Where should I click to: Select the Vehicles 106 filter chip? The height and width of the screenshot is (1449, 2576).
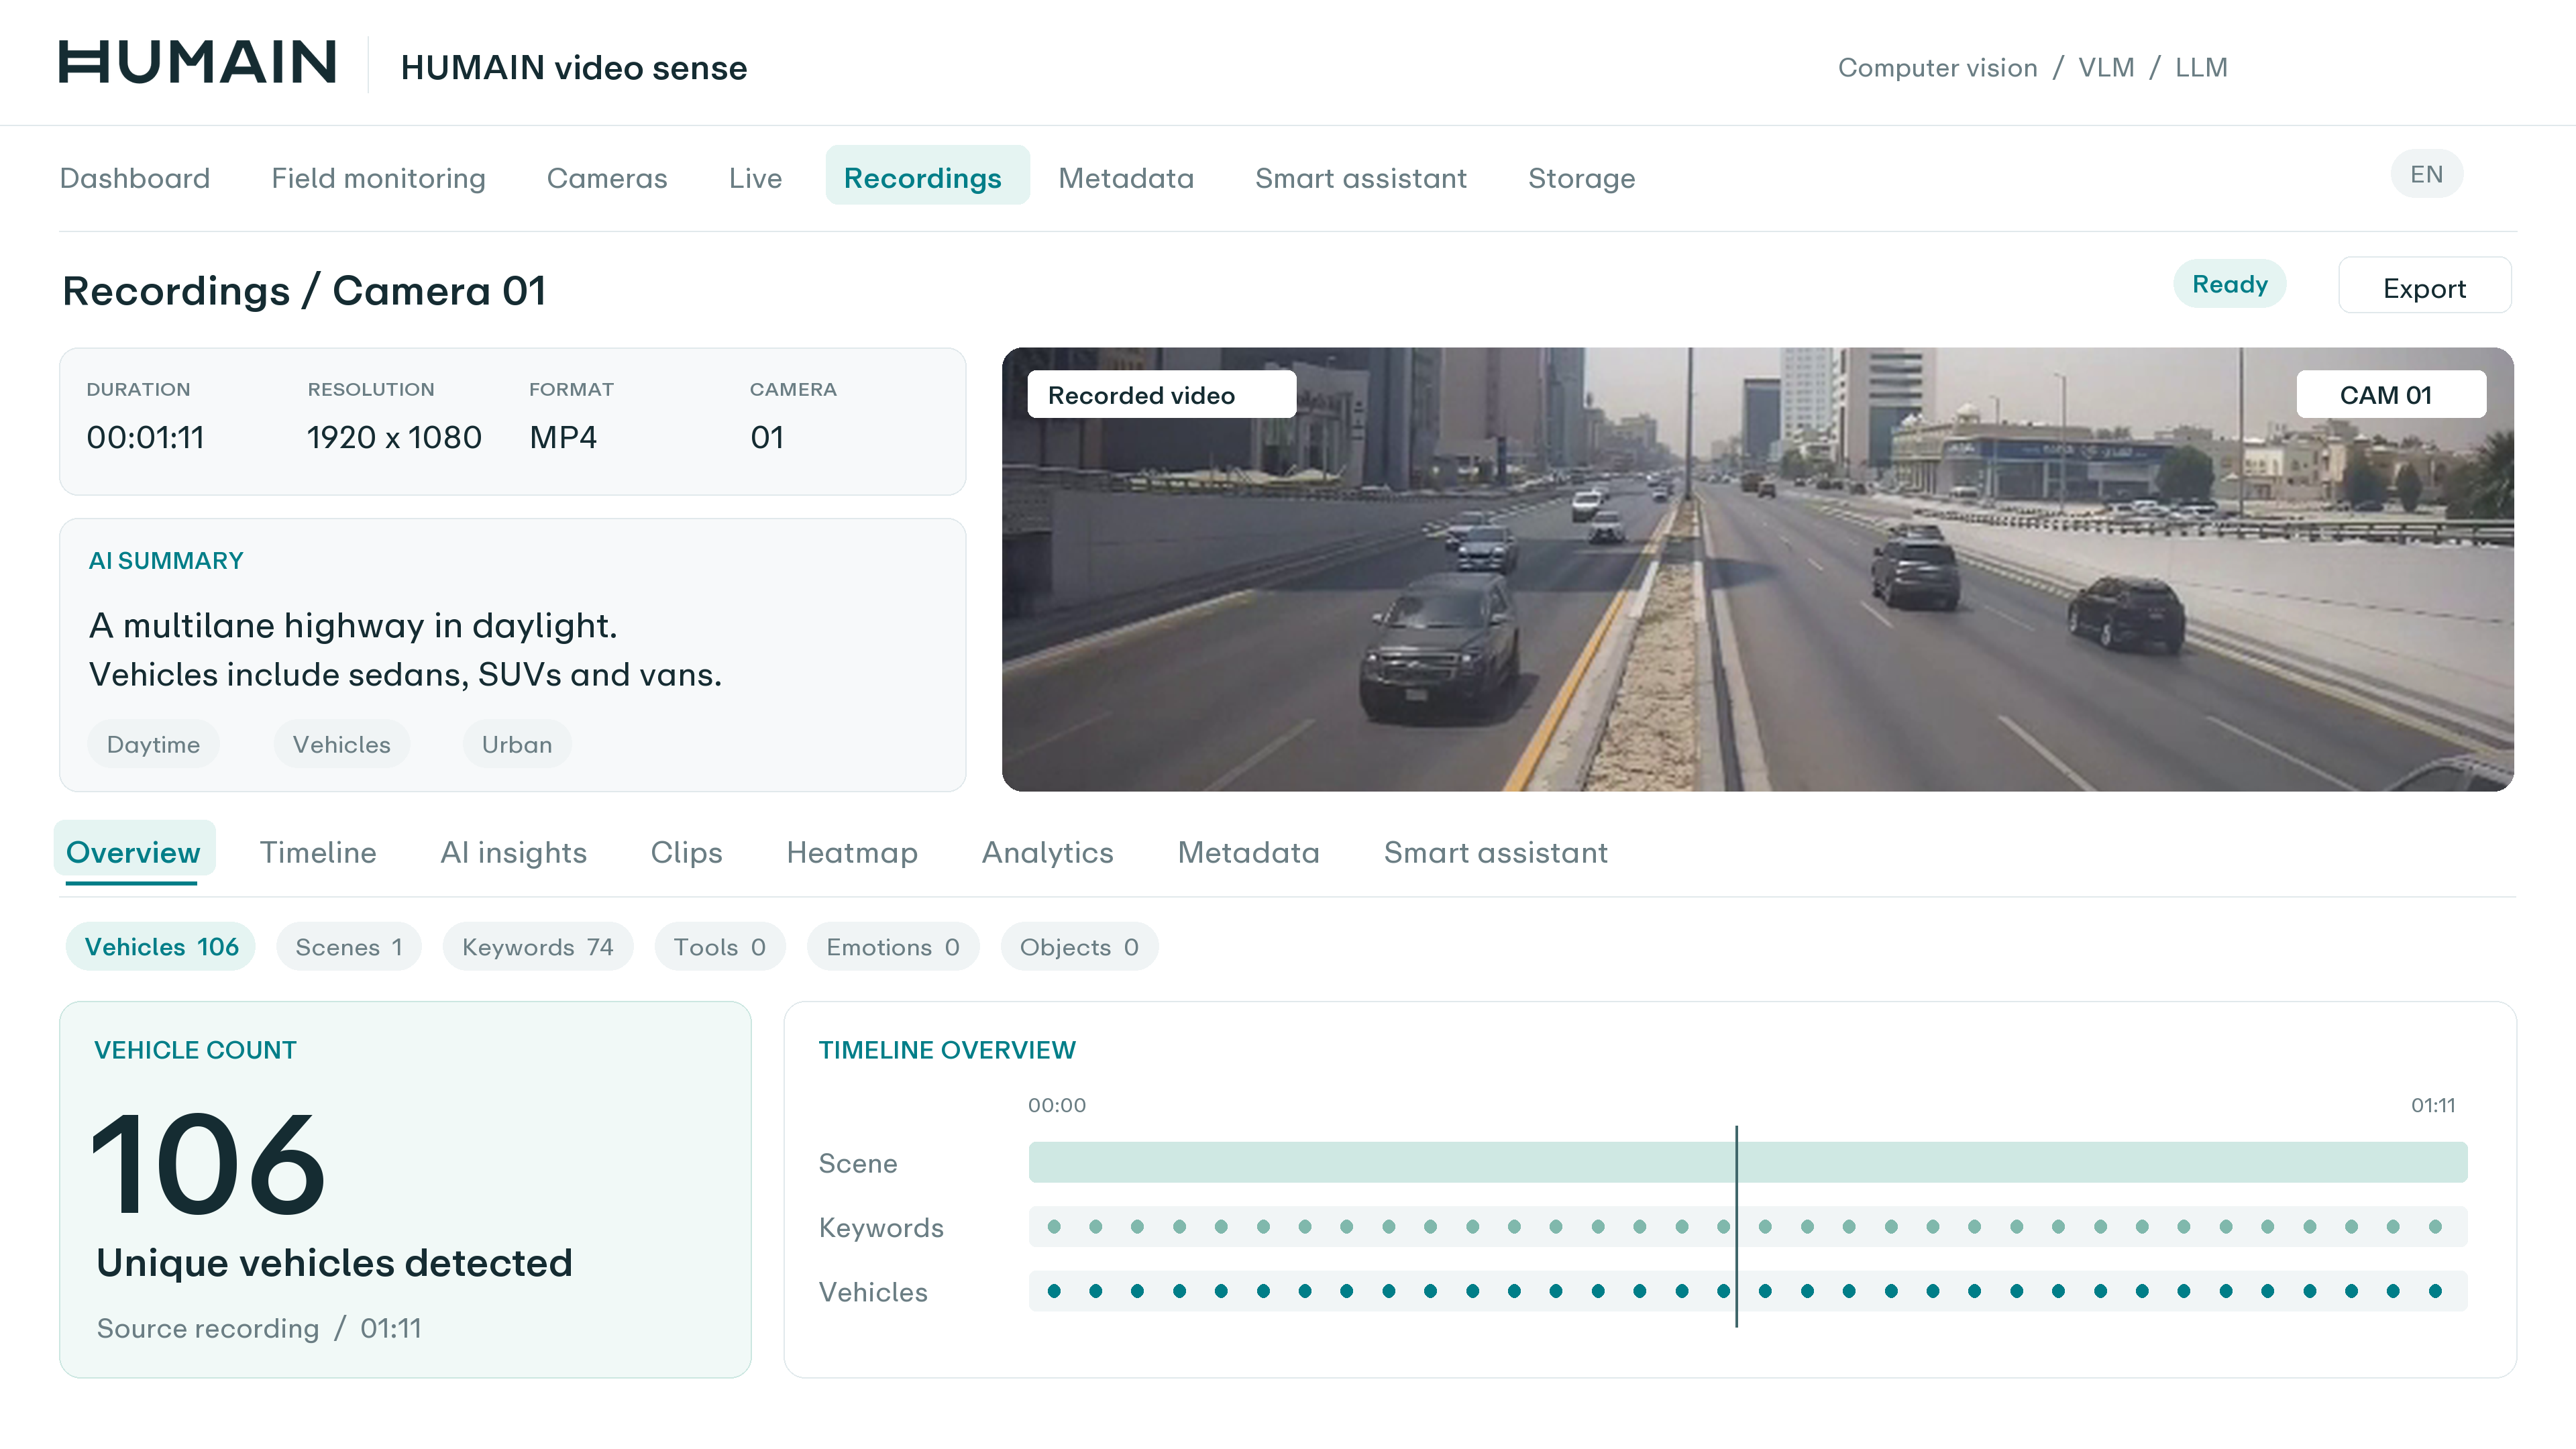161,946
